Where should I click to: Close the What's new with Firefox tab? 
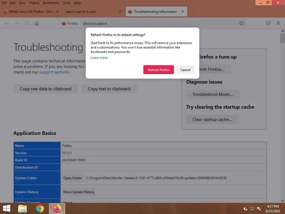pos(58,11)
